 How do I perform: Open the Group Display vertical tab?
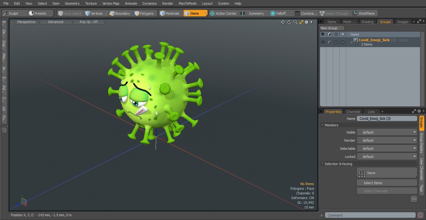pyautogui.click(x=421, y=143)
